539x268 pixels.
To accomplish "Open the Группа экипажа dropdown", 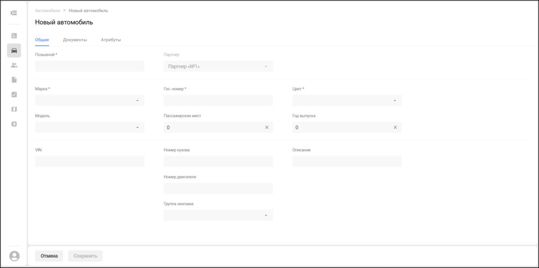I will click(x=218, y=215).
